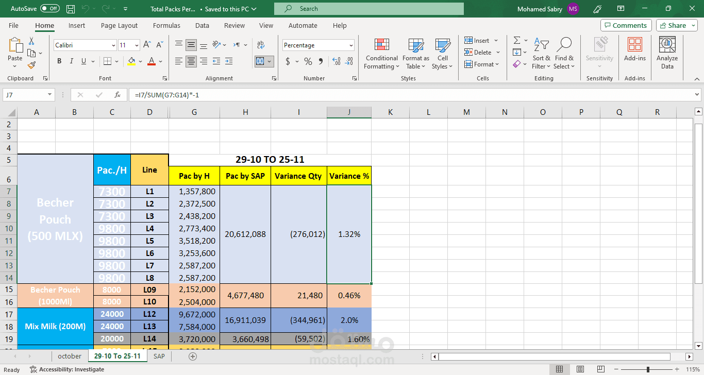Collapse the ribbon chevron
The width and height of the screenshot is (704, 375).
point(696,79)
